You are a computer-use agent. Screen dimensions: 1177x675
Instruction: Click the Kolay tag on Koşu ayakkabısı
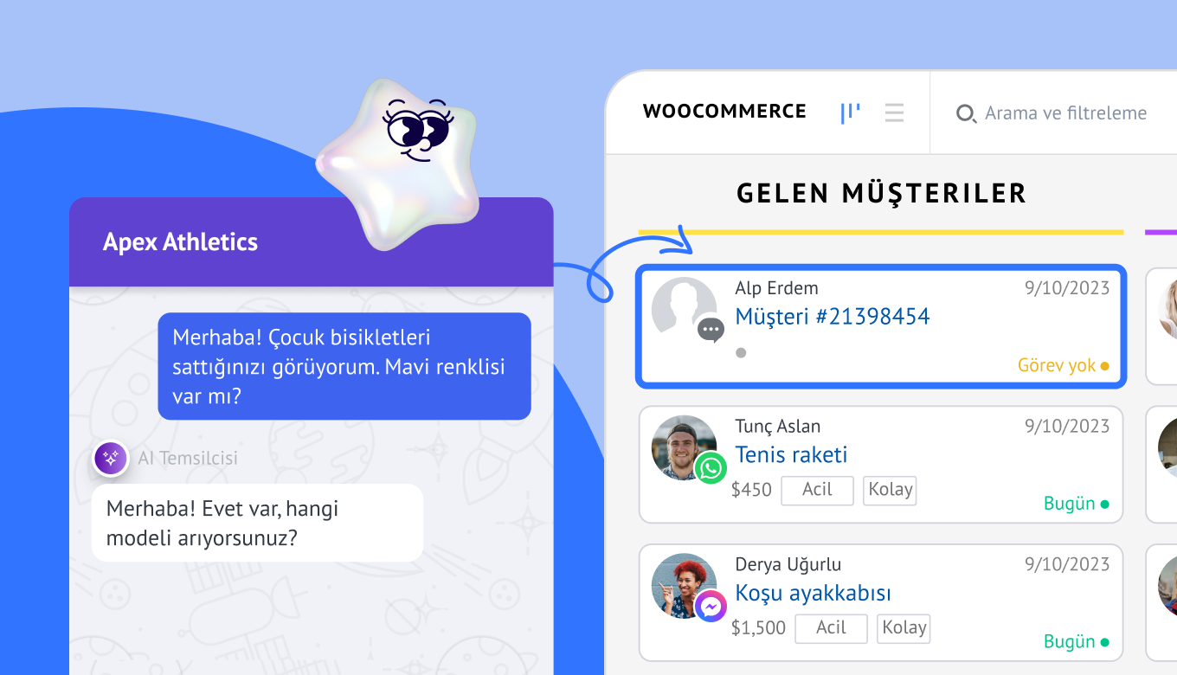tap(904, 628)
